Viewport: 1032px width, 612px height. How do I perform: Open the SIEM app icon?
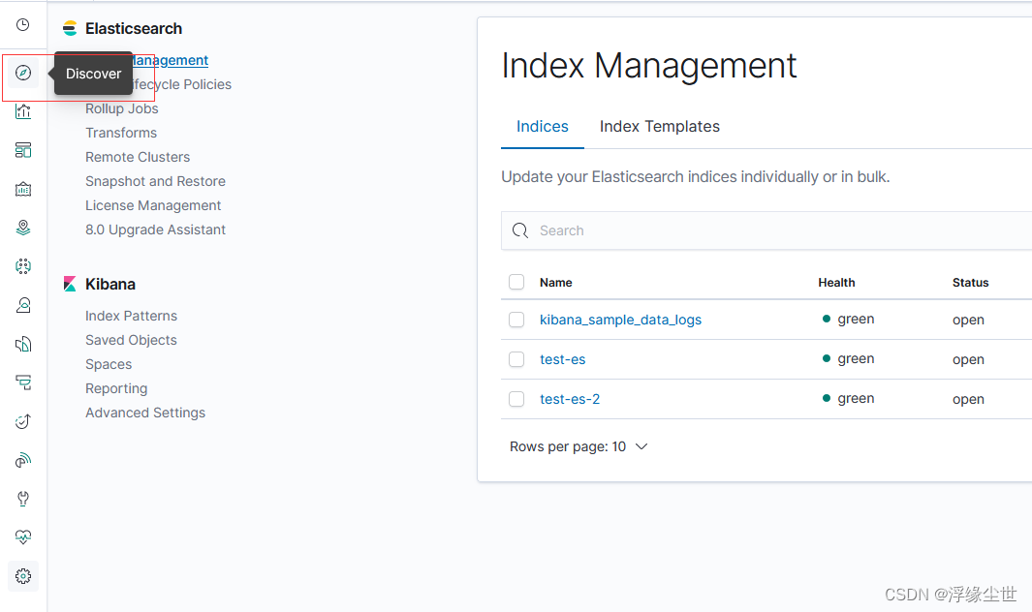(x=23, y=460)
